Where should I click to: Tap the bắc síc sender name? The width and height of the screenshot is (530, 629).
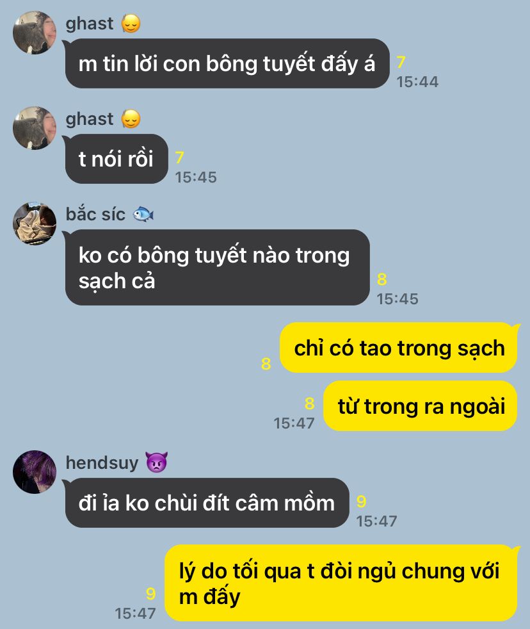(x=95, y=214)
